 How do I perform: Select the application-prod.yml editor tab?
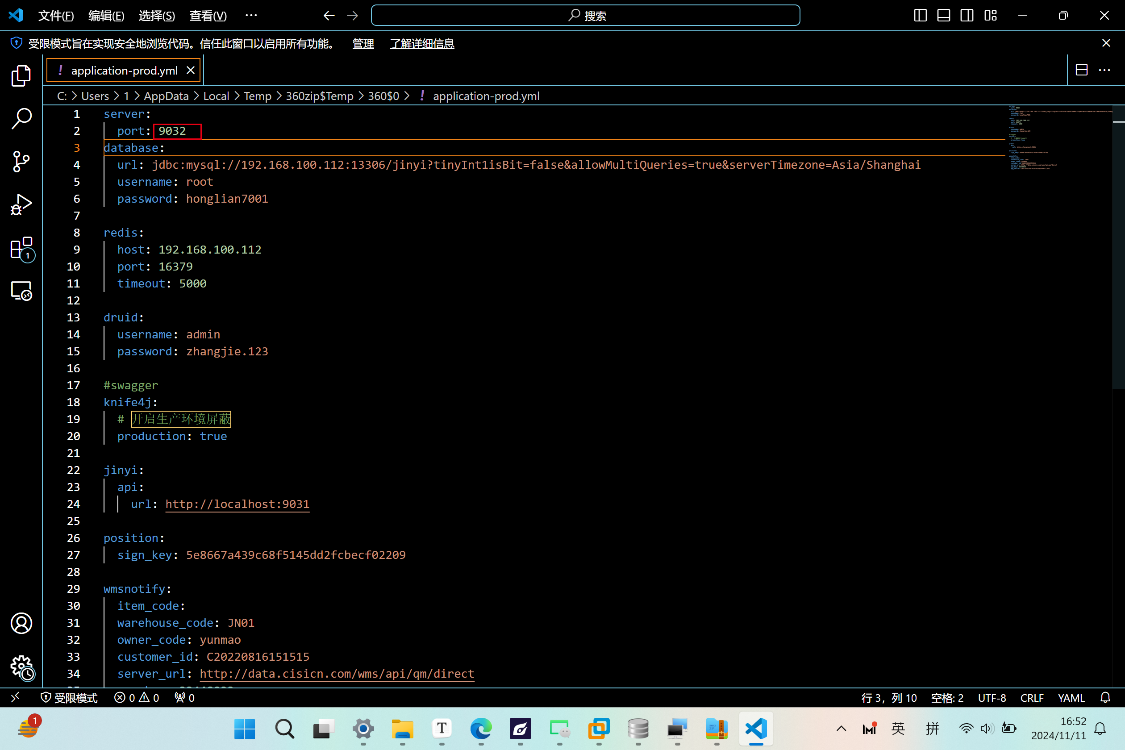(x=124, y=71)
